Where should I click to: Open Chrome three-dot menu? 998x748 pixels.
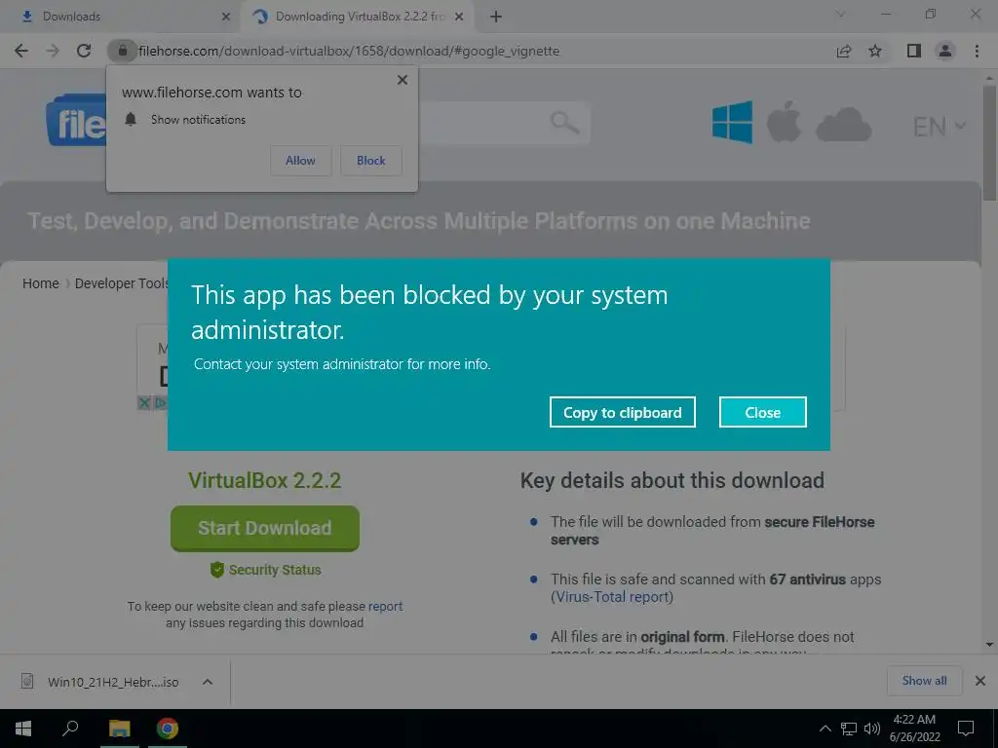977,51
